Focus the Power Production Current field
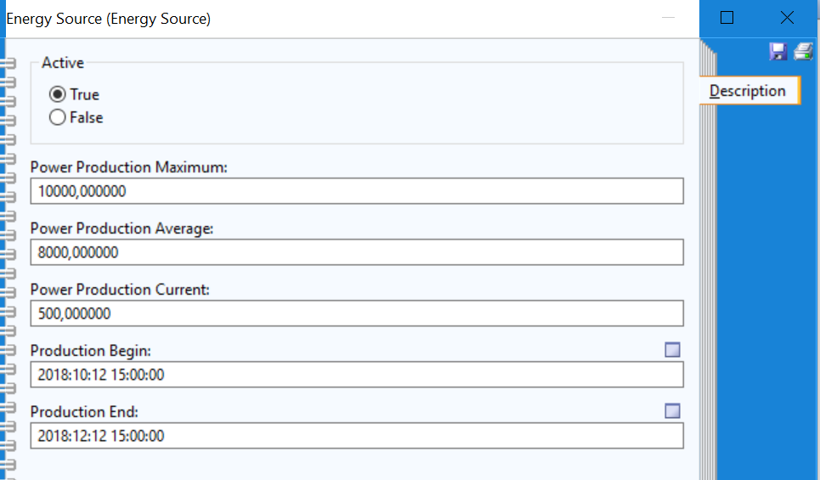 [357, 313]
